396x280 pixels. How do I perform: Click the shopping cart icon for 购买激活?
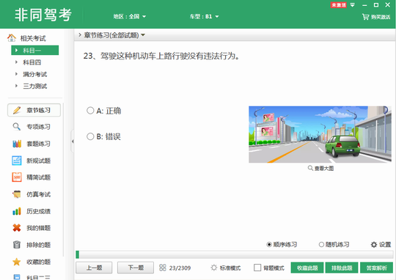[365, 17]
